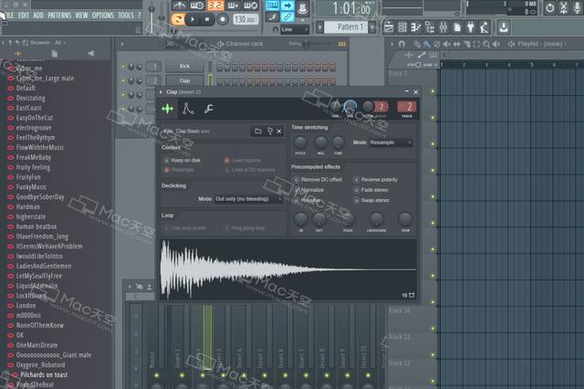Click the microphone recording icon
584x389 pixels.
click(x=577, y=7)
